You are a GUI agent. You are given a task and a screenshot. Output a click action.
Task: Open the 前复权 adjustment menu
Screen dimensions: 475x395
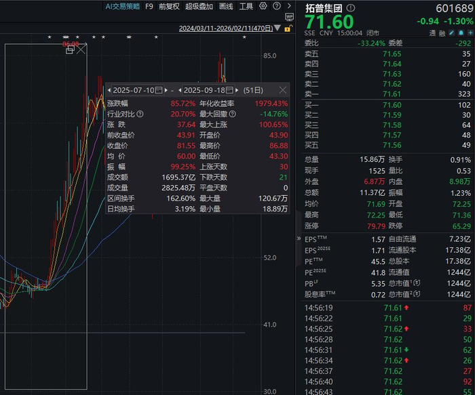169,6
